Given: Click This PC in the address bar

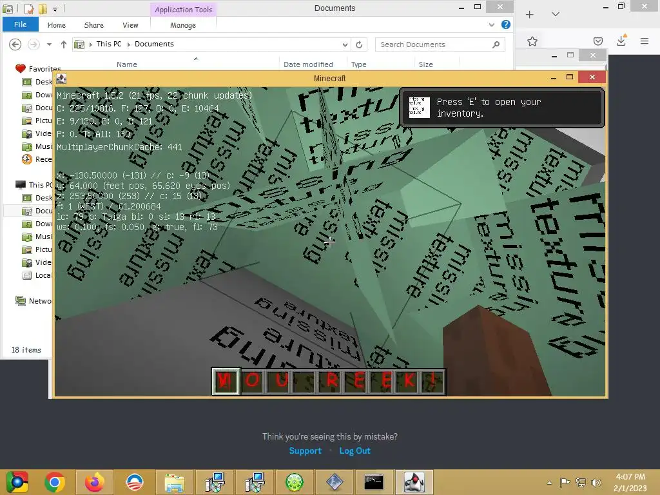Looking at the screenshot, I should pyautogui.click(x=108, y=44).
